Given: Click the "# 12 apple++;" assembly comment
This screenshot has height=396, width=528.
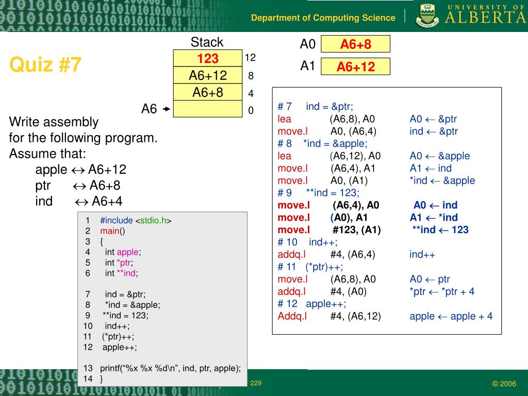Looking at the screenshot, I should click(312, 304).
